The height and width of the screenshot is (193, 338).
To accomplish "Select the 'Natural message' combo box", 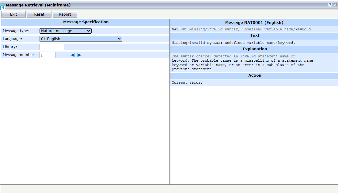I will tap(61, 31).
